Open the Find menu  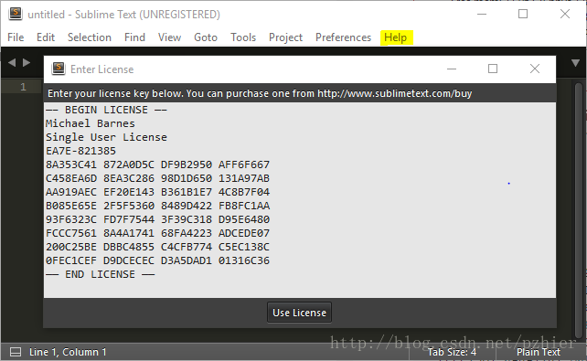point(134,37)
